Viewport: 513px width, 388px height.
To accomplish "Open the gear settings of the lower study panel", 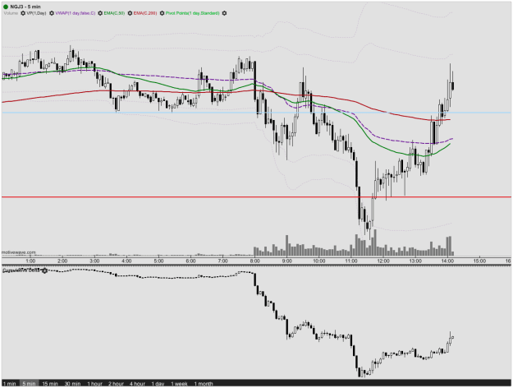I will coord(45,270).
